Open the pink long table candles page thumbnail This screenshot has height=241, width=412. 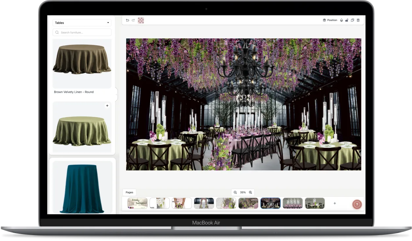click(293, 203)
